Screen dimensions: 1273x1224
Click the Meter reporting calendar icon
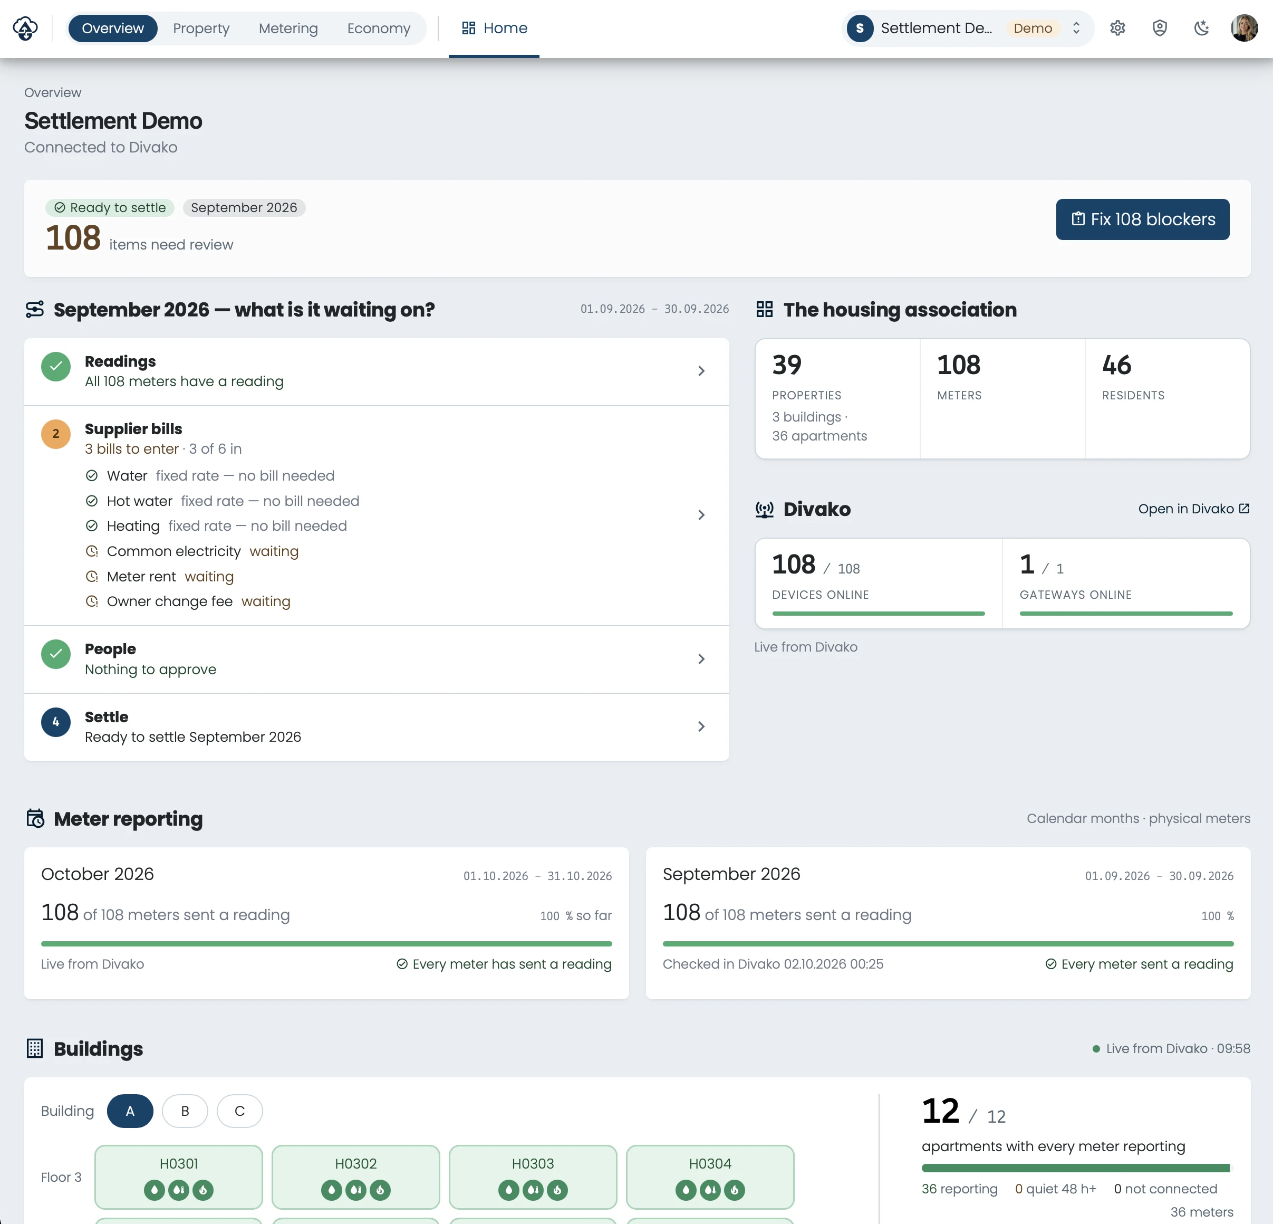(35, 819)
